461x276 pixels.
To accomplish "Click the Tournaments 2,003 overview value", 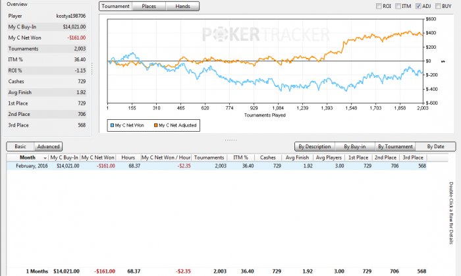I will click(80, 49).
